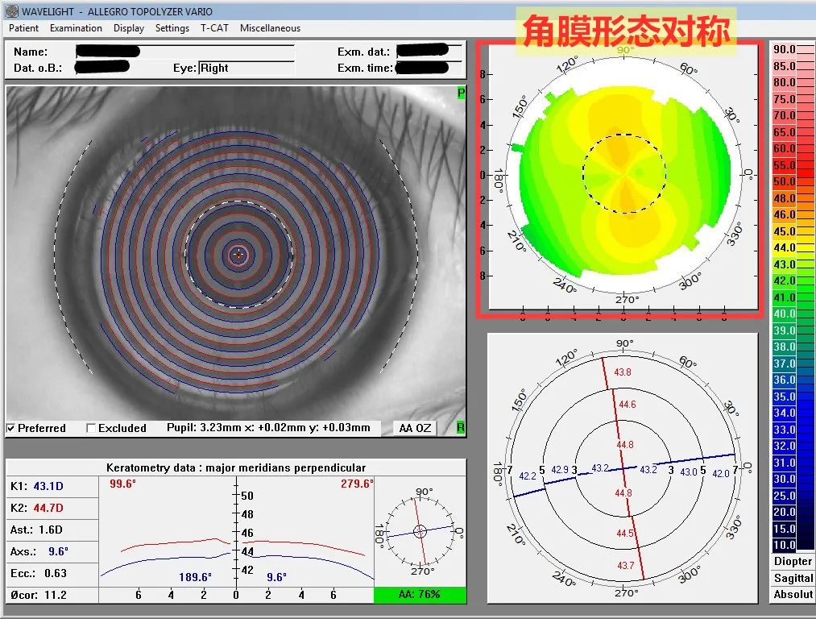The height and width of the screenshot is (619, 816).
Task: Click the 279.6° meridian label
Action: tap(357, 484)
